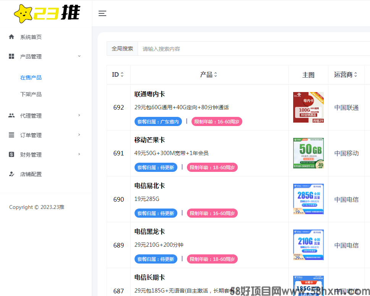The image size is (370, 296).
Task: Click the user-edit icon beside 店铺配置
Action: [11, 174]
